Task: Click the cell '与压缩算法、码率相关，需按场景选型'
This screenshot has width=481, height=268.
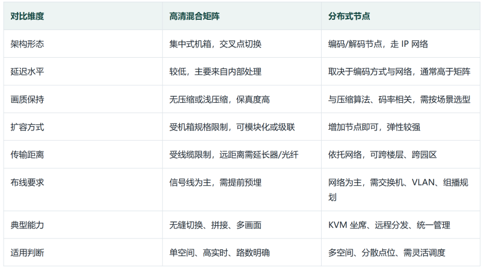Action: pos(399,99)
